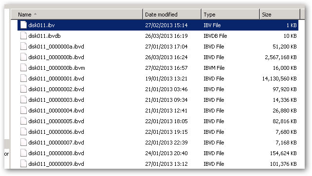The width and height of the screenshot is (312, 176).
Task: Click the size value 82,816 KB
Action: click(x=285, y=121)
